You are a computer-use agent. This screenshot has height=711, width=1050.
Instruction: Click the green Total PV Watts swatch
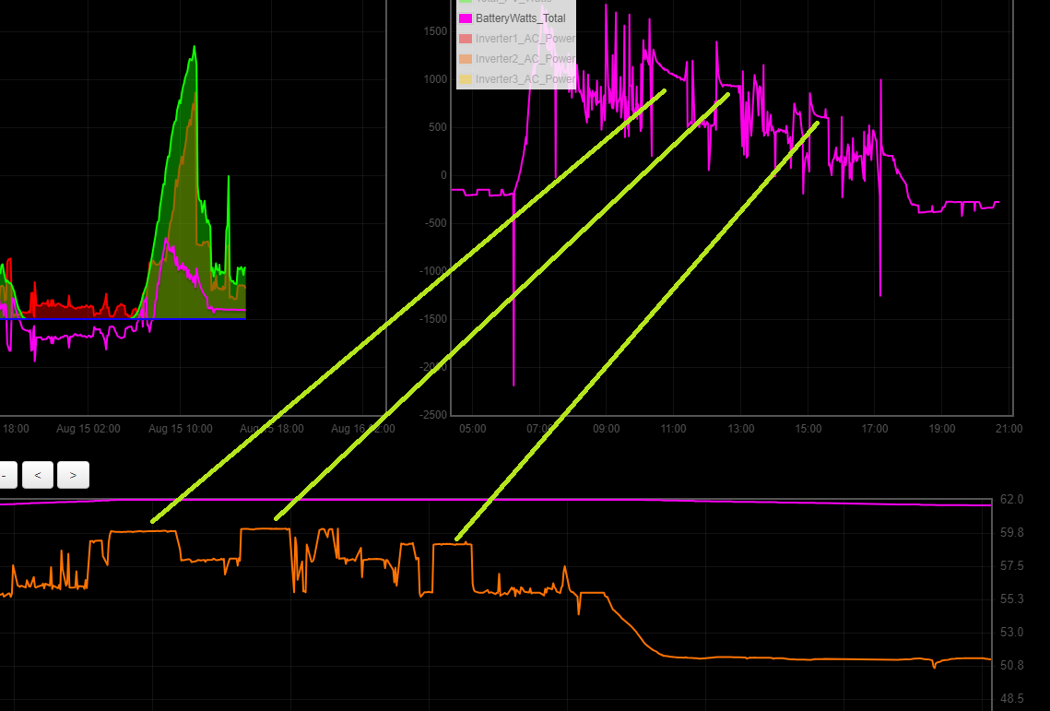click(x=466, y=2)
